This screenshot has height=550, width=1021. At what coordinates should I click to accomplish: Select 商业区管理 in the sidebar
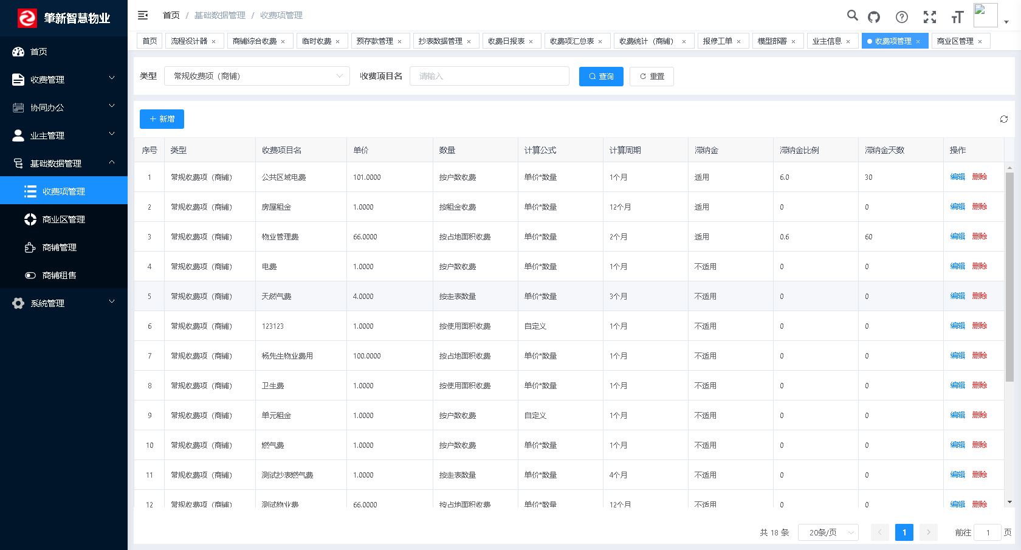click(64, 219)
